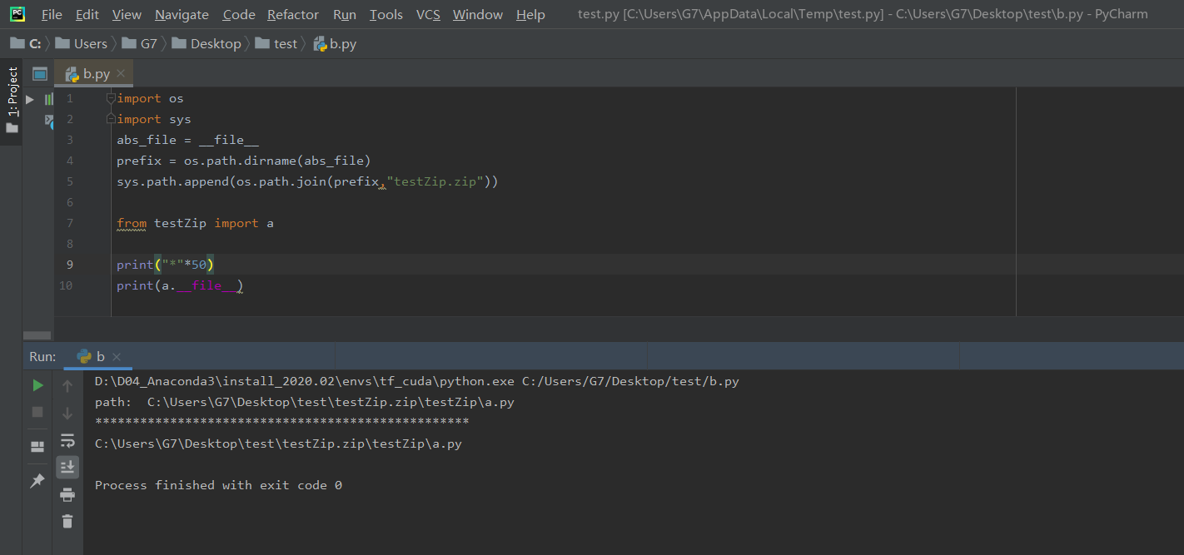This screenshot has height=555, width=1184.
Task: Clear the console with the trash icon
Action: pyautogui.click(x=67, y=522)
